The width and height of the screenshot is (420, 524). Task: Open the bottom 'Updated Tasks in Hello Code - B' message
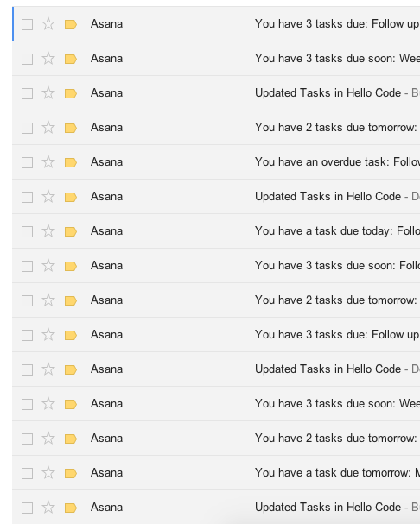[x=337, y=508]
